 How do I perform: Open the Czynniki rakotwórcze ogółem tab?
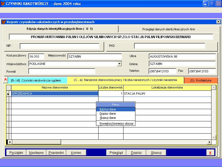click(37, 80)
